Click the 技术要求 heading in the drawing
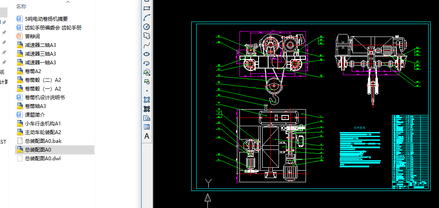 360,127
